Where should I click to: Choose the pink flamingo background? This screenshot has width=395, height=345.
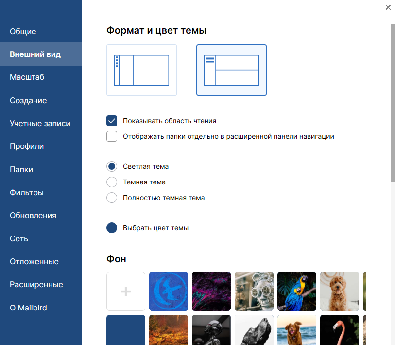pos(339,332)
